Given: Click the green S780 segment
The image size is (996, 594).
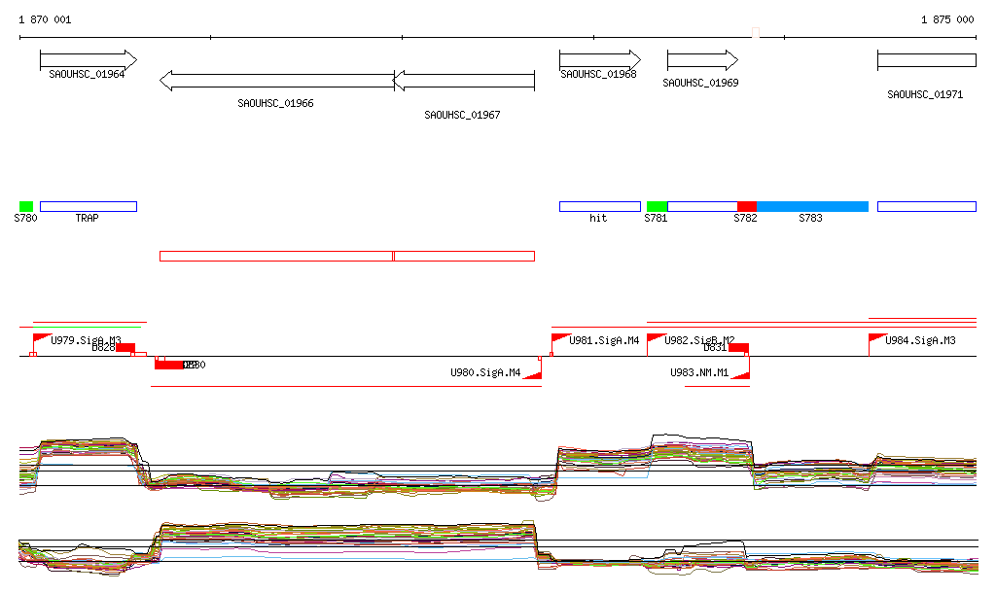Looking at the screenshot, I should (26, 206).
